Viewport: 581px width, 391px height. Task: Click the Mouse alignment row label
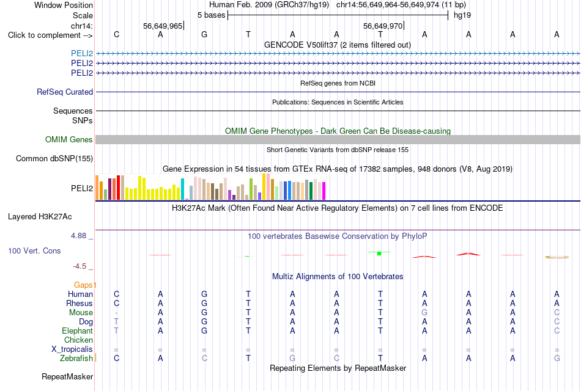tap(81, 313)
